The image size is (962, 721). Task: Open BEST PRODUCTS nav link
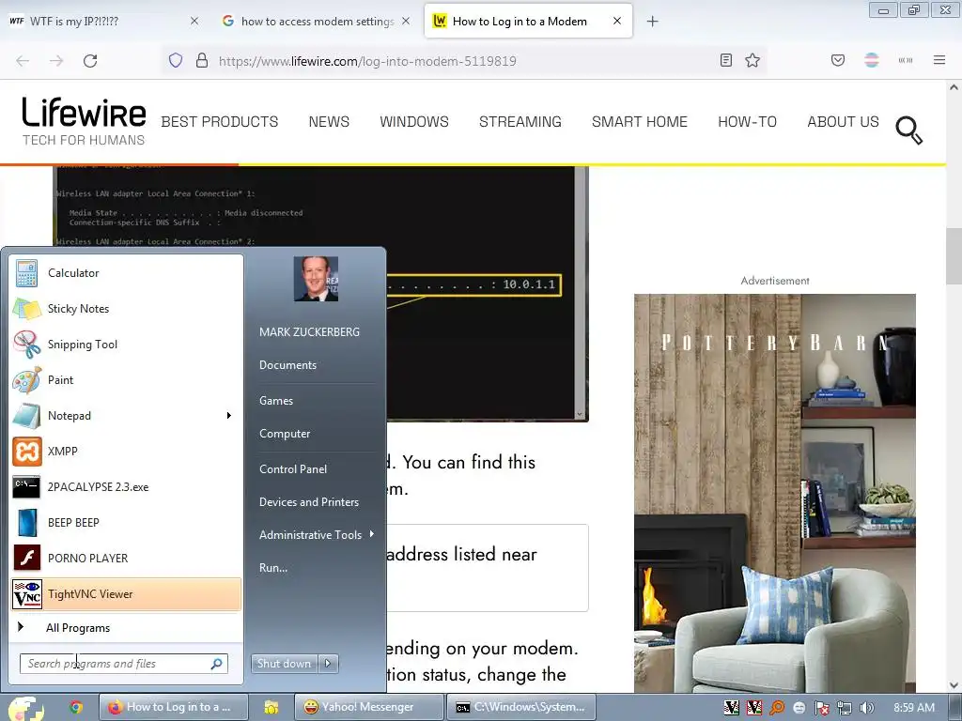click(x=220, y=121)
